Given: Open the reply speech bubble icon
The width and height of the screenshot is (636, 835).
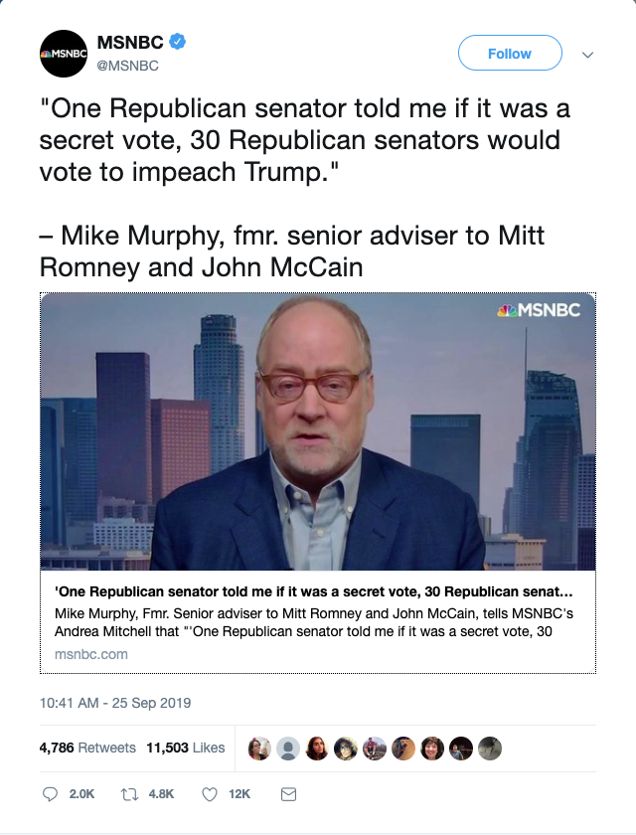Looking at the screenshot, I should 50,794.
